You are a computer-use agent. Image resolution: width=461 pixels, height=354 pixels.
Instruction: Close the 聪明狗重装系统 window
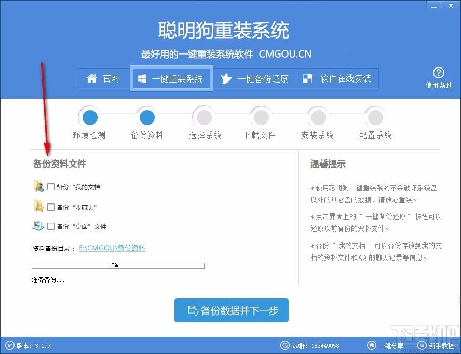click(x=451, y=6)
